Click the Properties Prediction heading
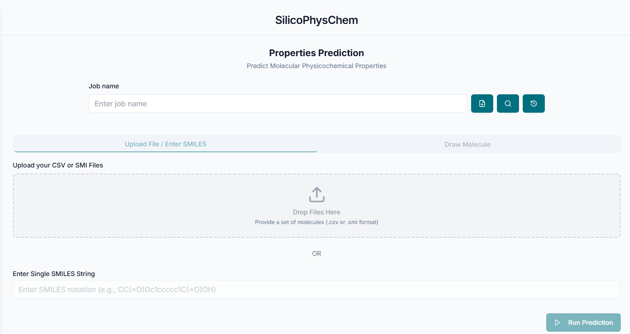This screenshot has height=334, width=630. pos(316,52)
